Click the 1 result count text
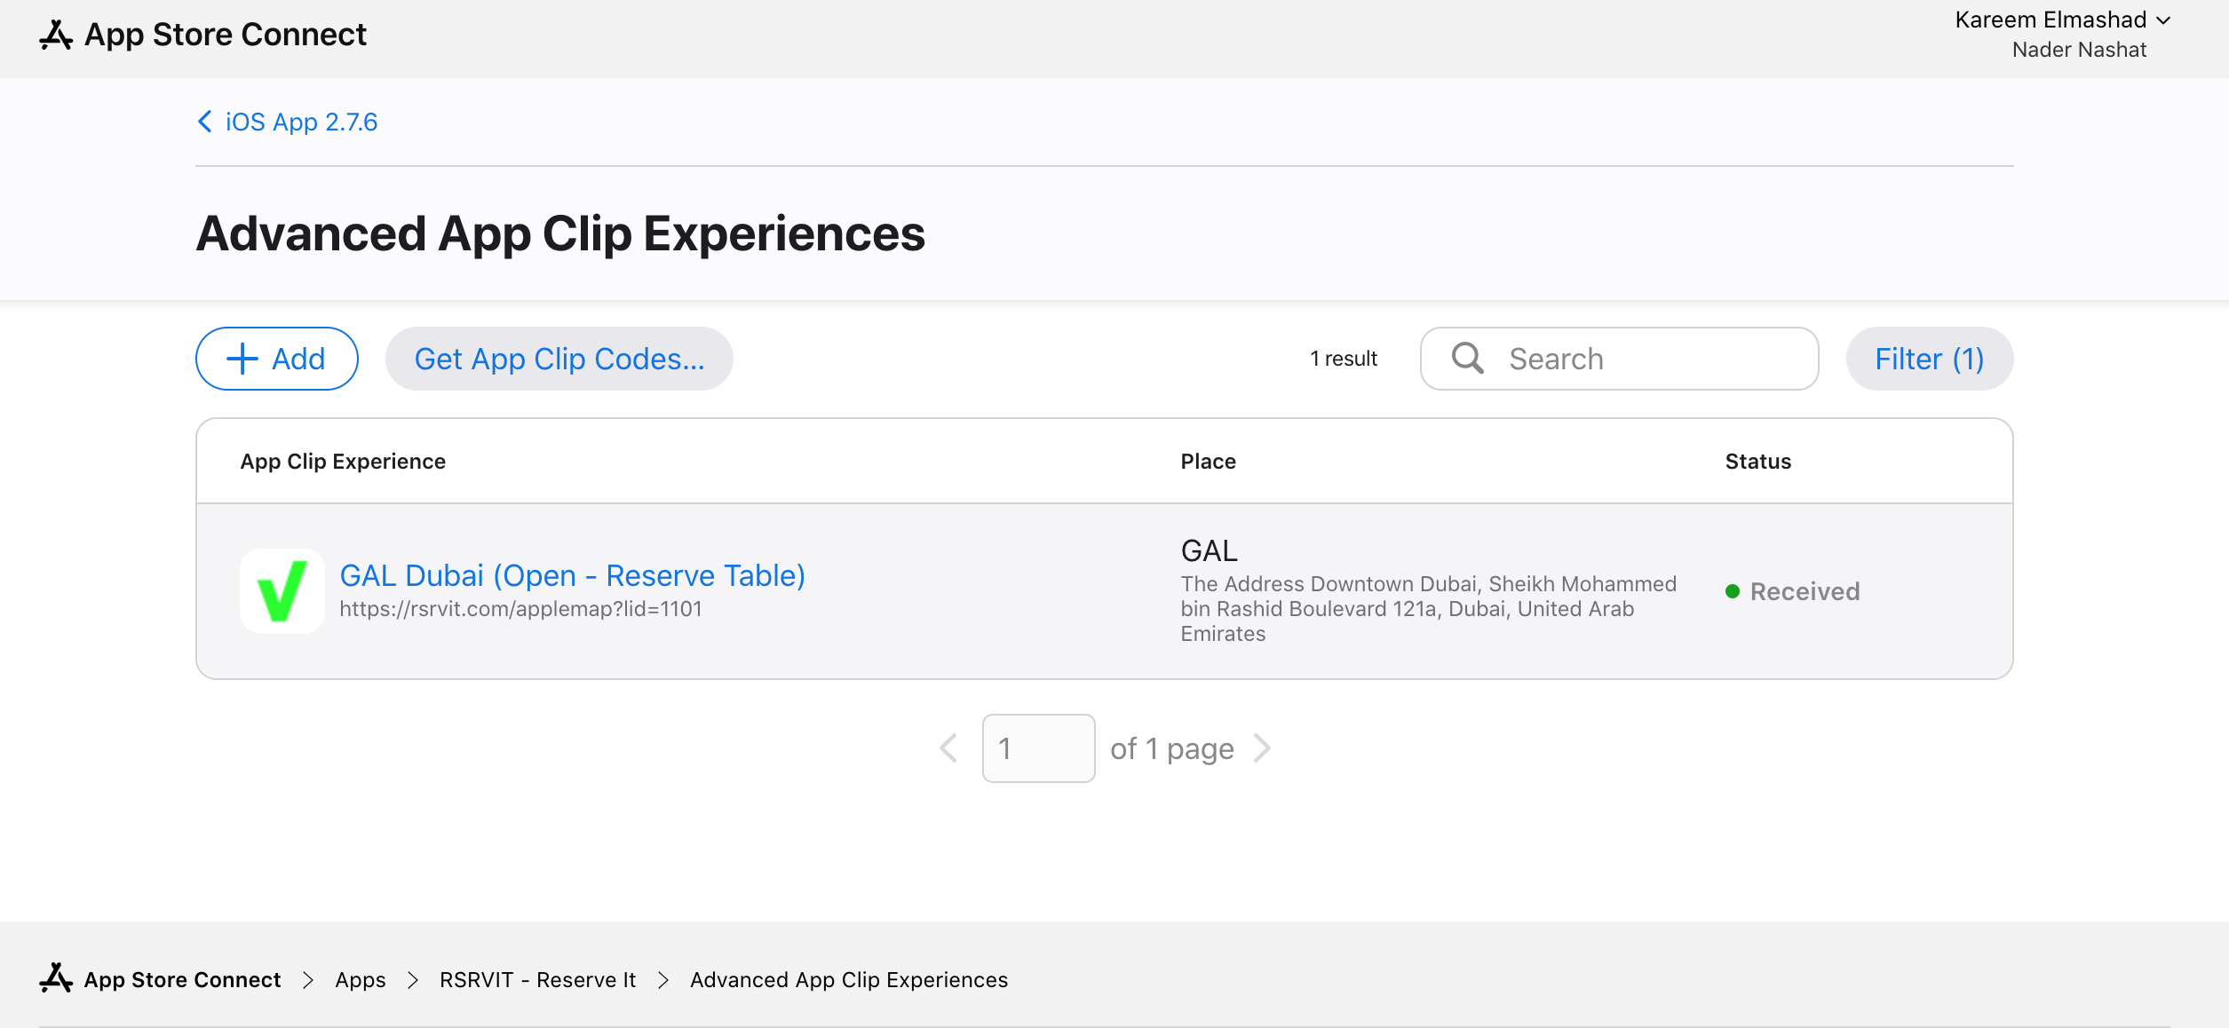Viewport: 2229px width, 1028px height. (1344, 359)
